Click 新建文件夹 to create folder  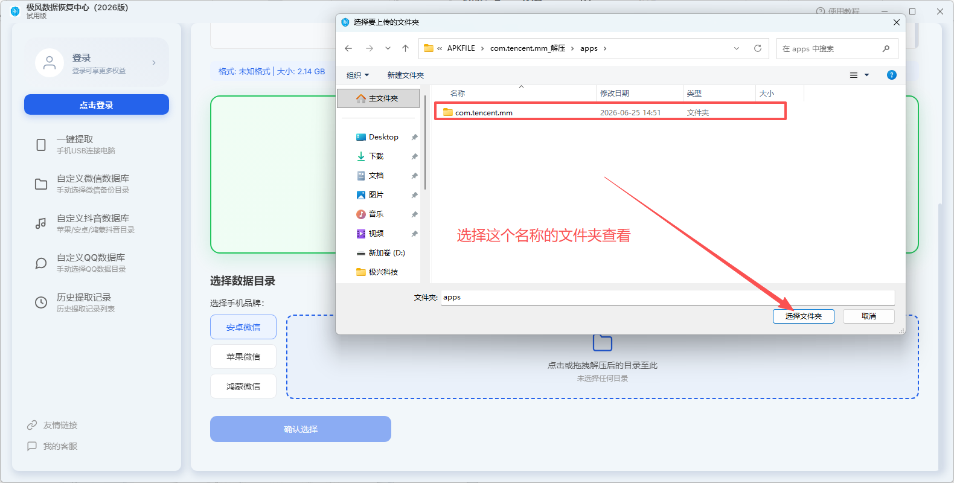[406, 75]
